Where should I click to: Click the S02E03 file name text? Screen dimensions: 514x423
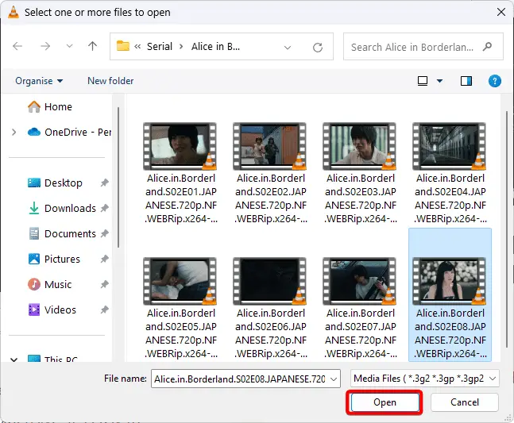click(361, 198)
